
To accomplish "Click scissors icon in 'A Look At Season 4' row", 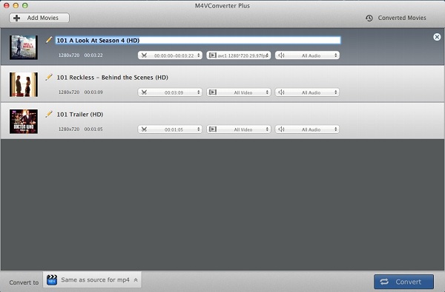I will pos(144,55).
